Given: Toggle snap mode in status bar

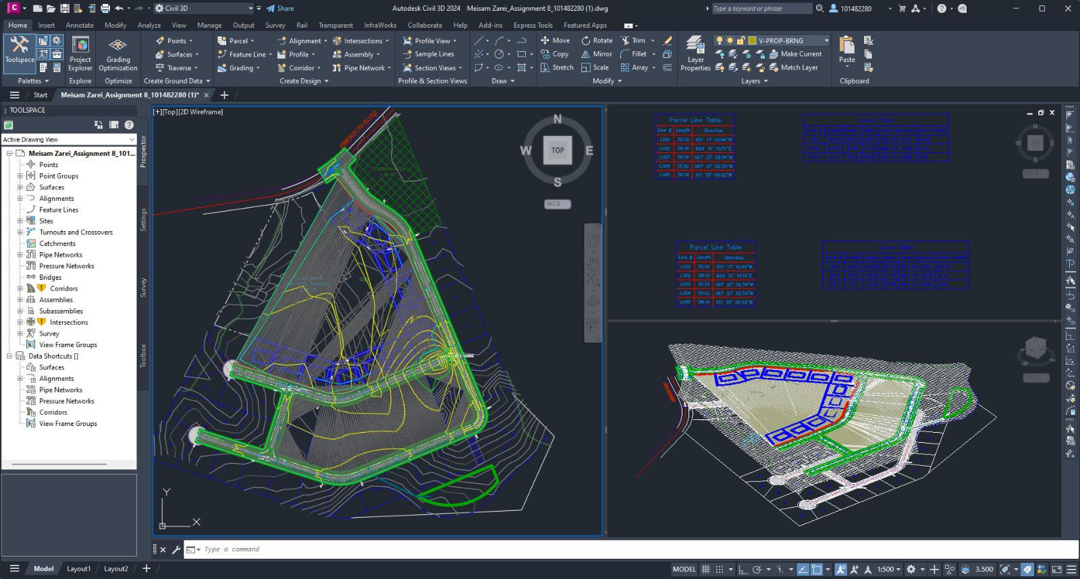Looking at the screenshot, I should pos(720,570).
